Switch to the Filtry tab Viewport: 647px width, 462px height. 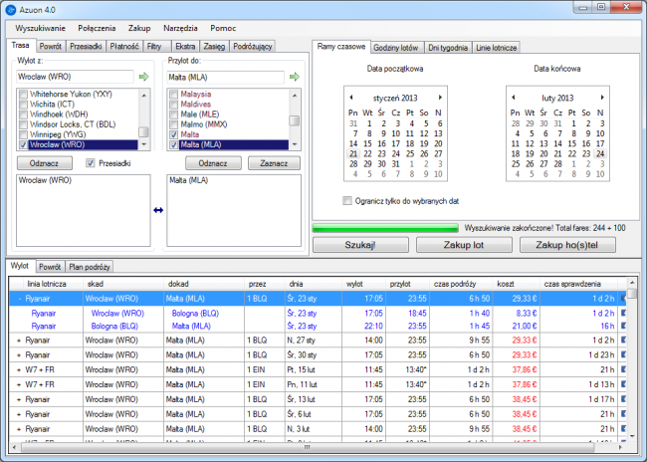[153, 47]
